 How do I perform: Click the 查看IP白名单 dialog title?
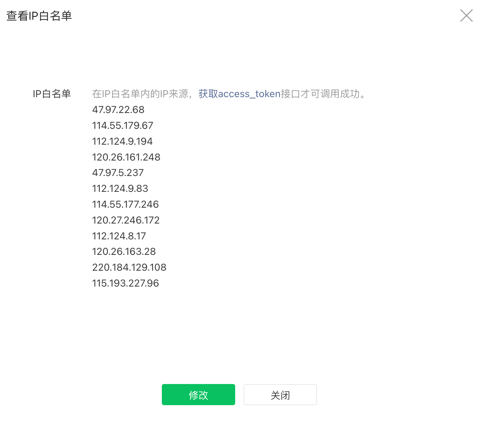click(39, 16)
